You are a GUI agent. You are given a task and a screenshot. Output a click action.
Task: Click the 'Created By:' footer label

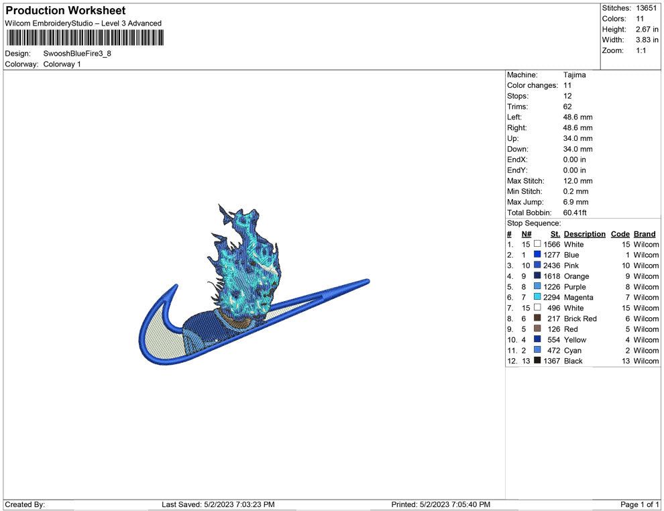(25, 504)
